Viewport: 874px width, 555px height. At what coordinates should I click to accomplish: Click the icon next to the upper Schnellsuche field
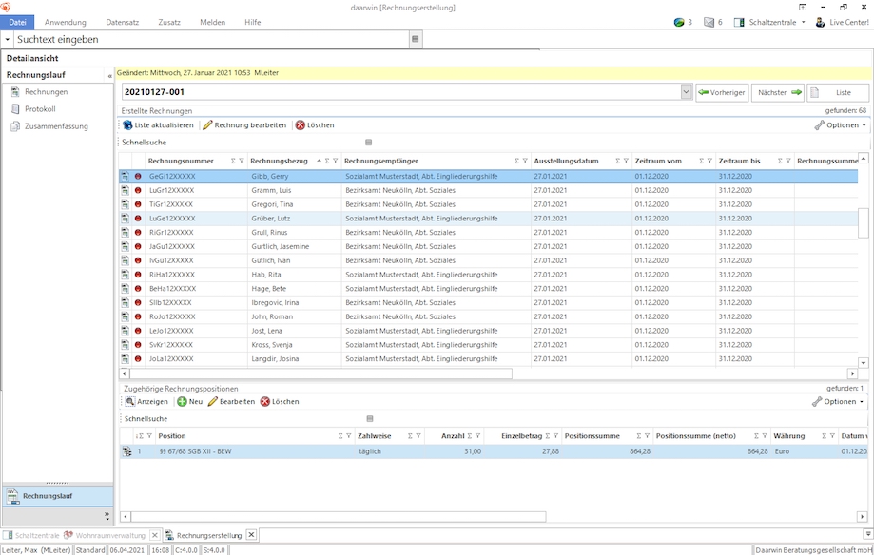coord(368,143)
